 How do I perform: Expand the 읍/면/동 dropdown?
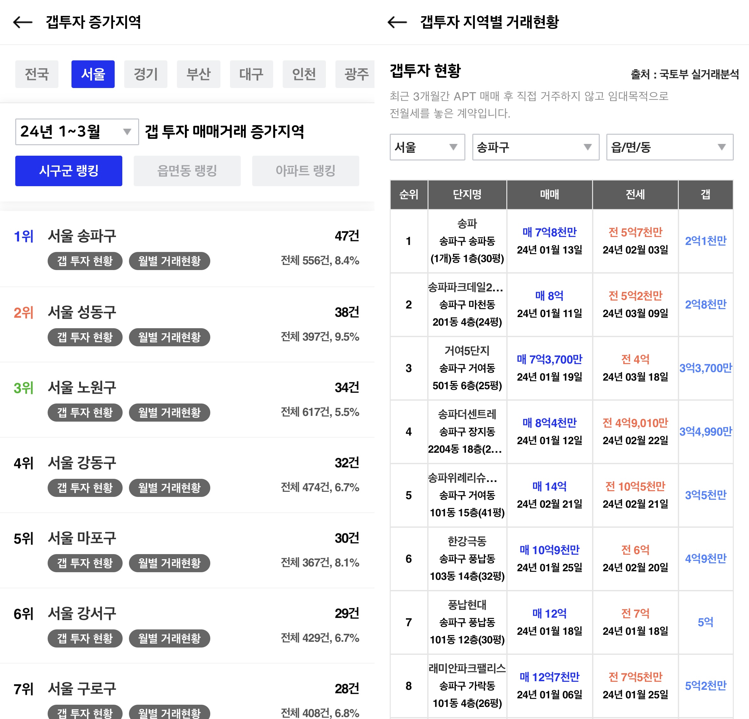670,147
